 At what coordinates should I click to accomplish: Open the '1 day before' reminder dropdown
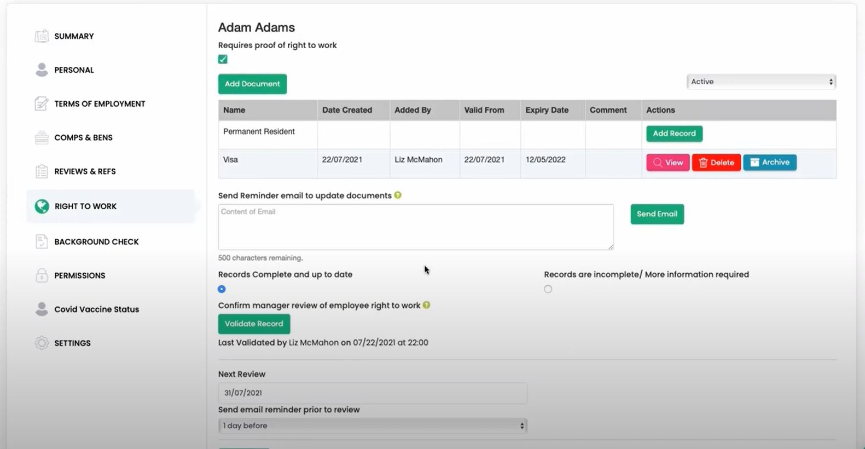click(x=373, y=426)
